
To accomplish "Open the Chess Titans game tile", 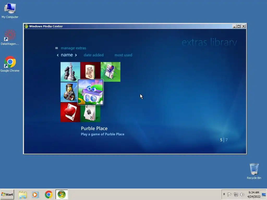I will tap(70, 72).
